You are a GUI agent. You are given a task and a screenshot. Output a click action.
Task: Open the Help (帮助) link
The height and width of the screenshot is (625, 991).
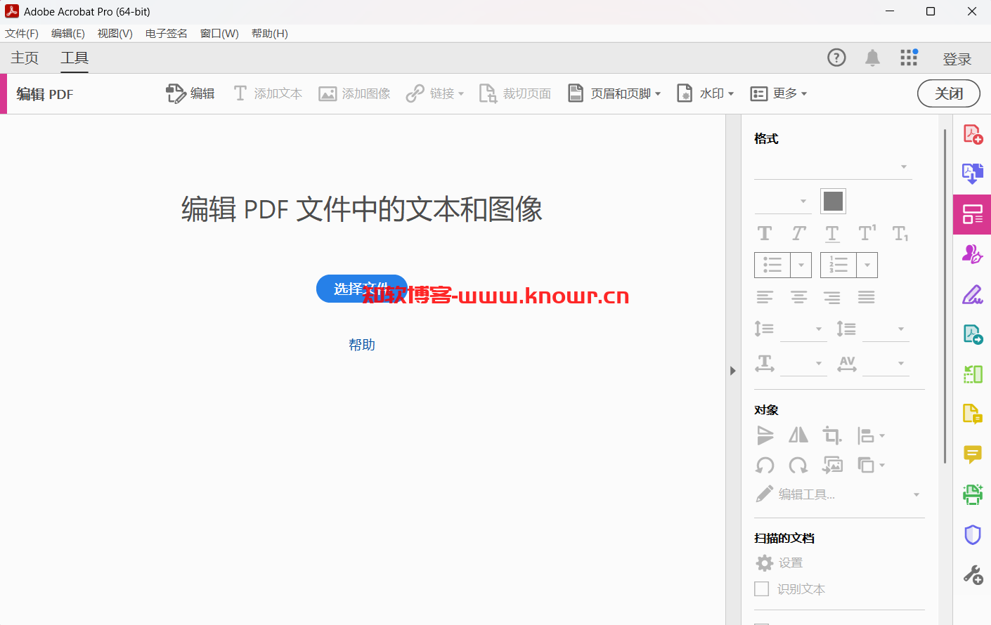[362, 345]
